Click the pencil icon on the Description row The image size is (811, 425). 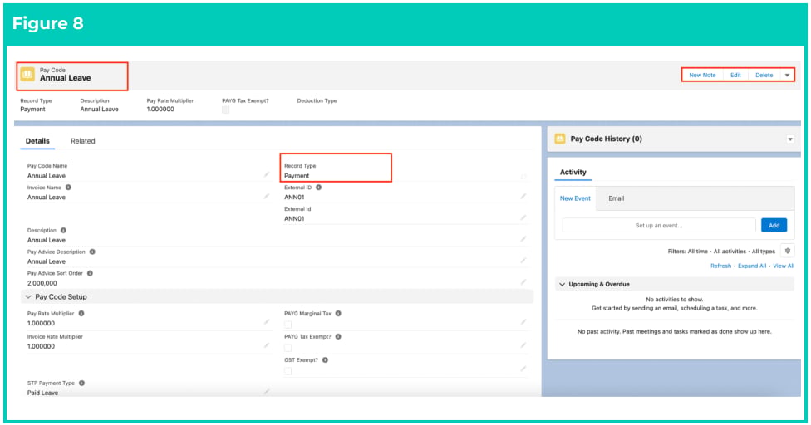tap(523, 238)
